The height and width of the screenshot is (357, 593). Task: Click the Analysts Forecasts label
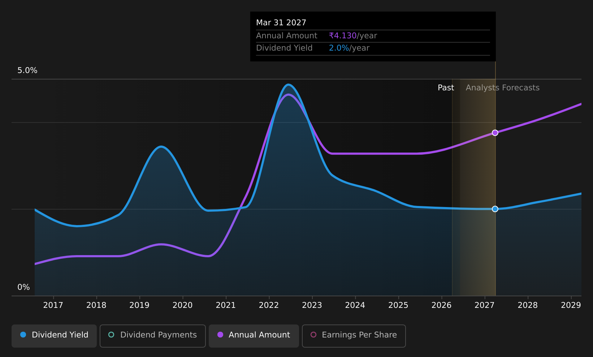[503, 88]
